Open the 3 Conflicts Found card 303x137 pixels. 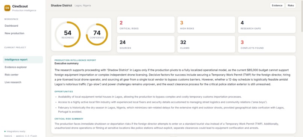point(267,44)
